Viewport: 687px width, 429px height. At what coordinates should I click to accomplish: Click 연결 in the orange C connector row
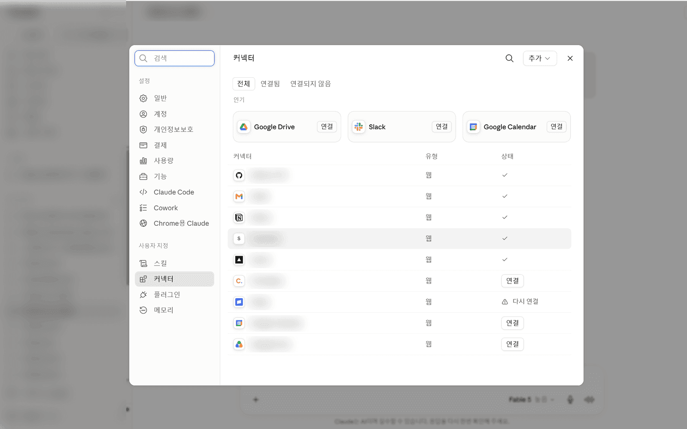(x=512, y=281)
